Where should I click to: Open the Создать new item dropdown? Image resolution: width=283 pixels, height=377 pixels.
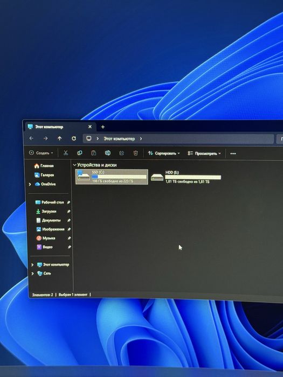click(41, 152)
